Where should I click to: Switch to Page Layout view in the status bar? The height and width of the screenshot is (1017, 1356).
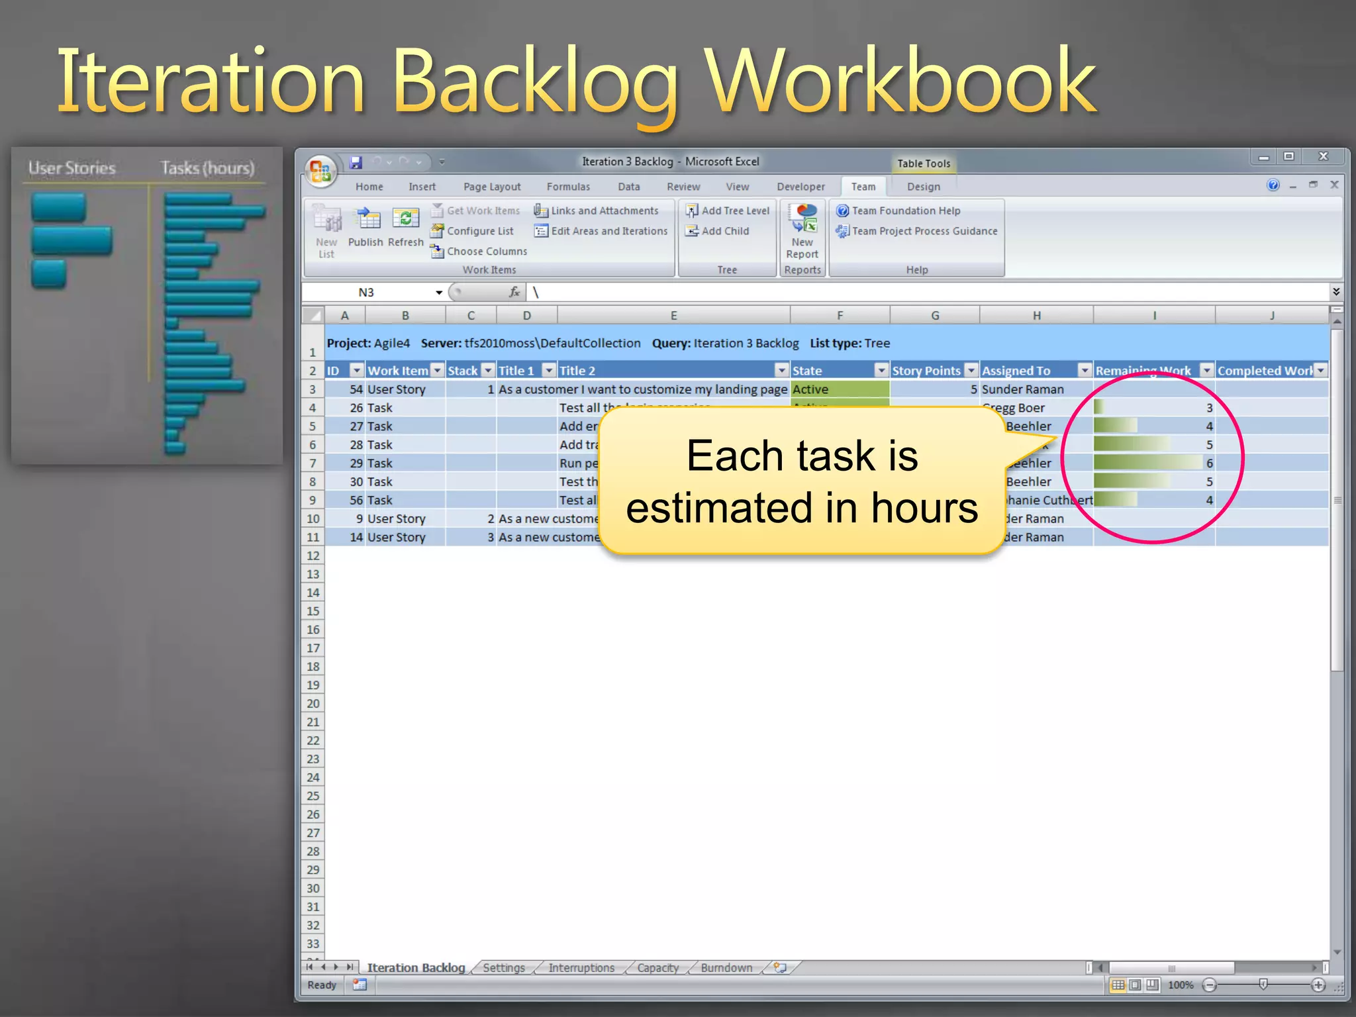pyautogui.click(x=1135, y=985)
